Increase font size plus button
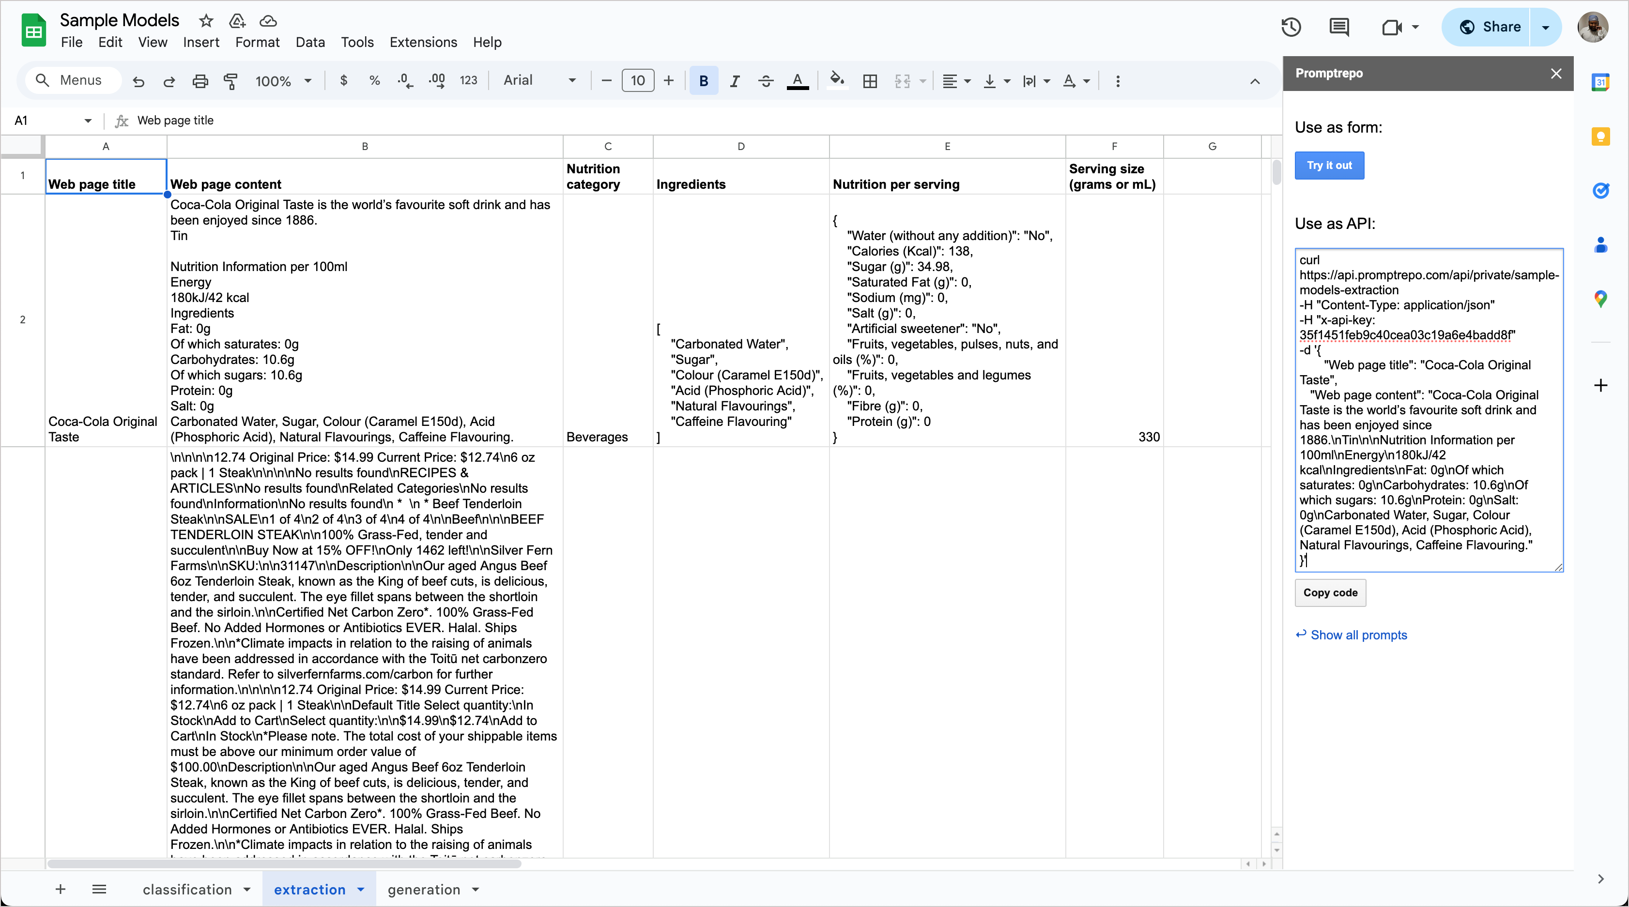Screen dimensions: 1629x907 (668, 81)
